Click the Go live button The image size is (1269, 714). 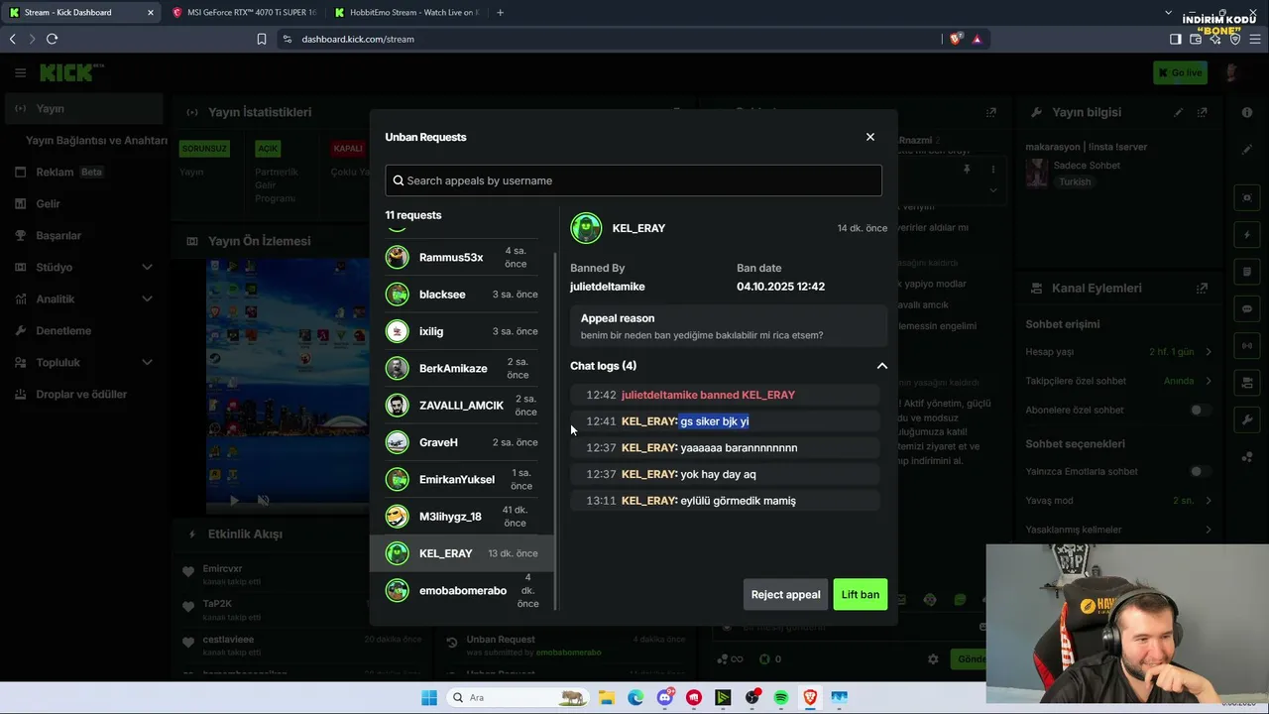coord(1180,72)
